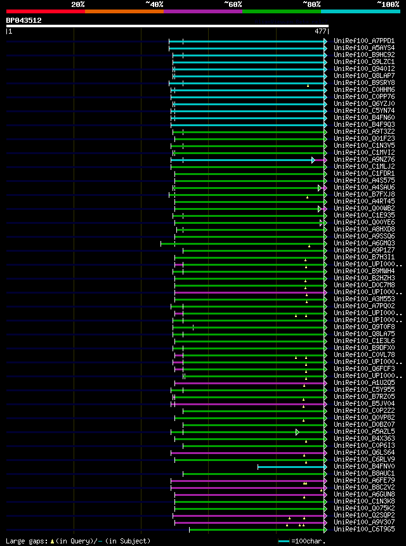This screenshot has width=406, height=546.
Task: Select the UniRef100_B4F9Q3 label
Action: coord(364,125)
